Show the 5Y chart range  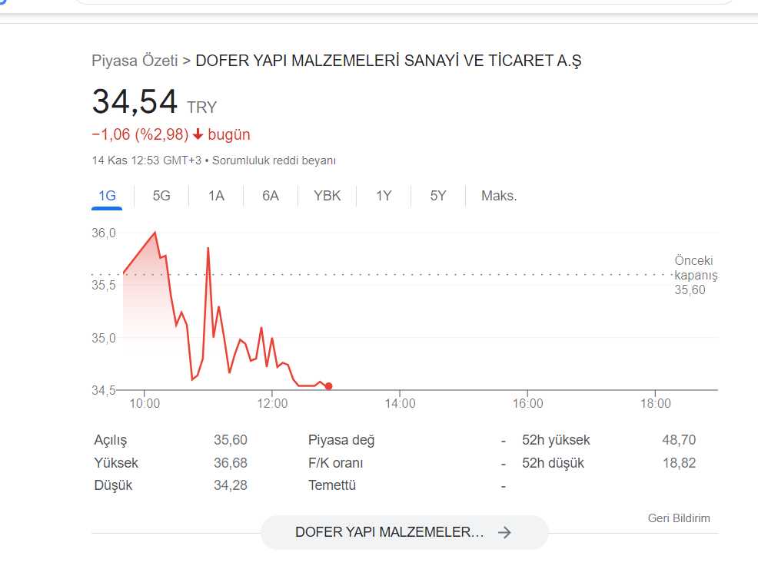tap(438, 196)
